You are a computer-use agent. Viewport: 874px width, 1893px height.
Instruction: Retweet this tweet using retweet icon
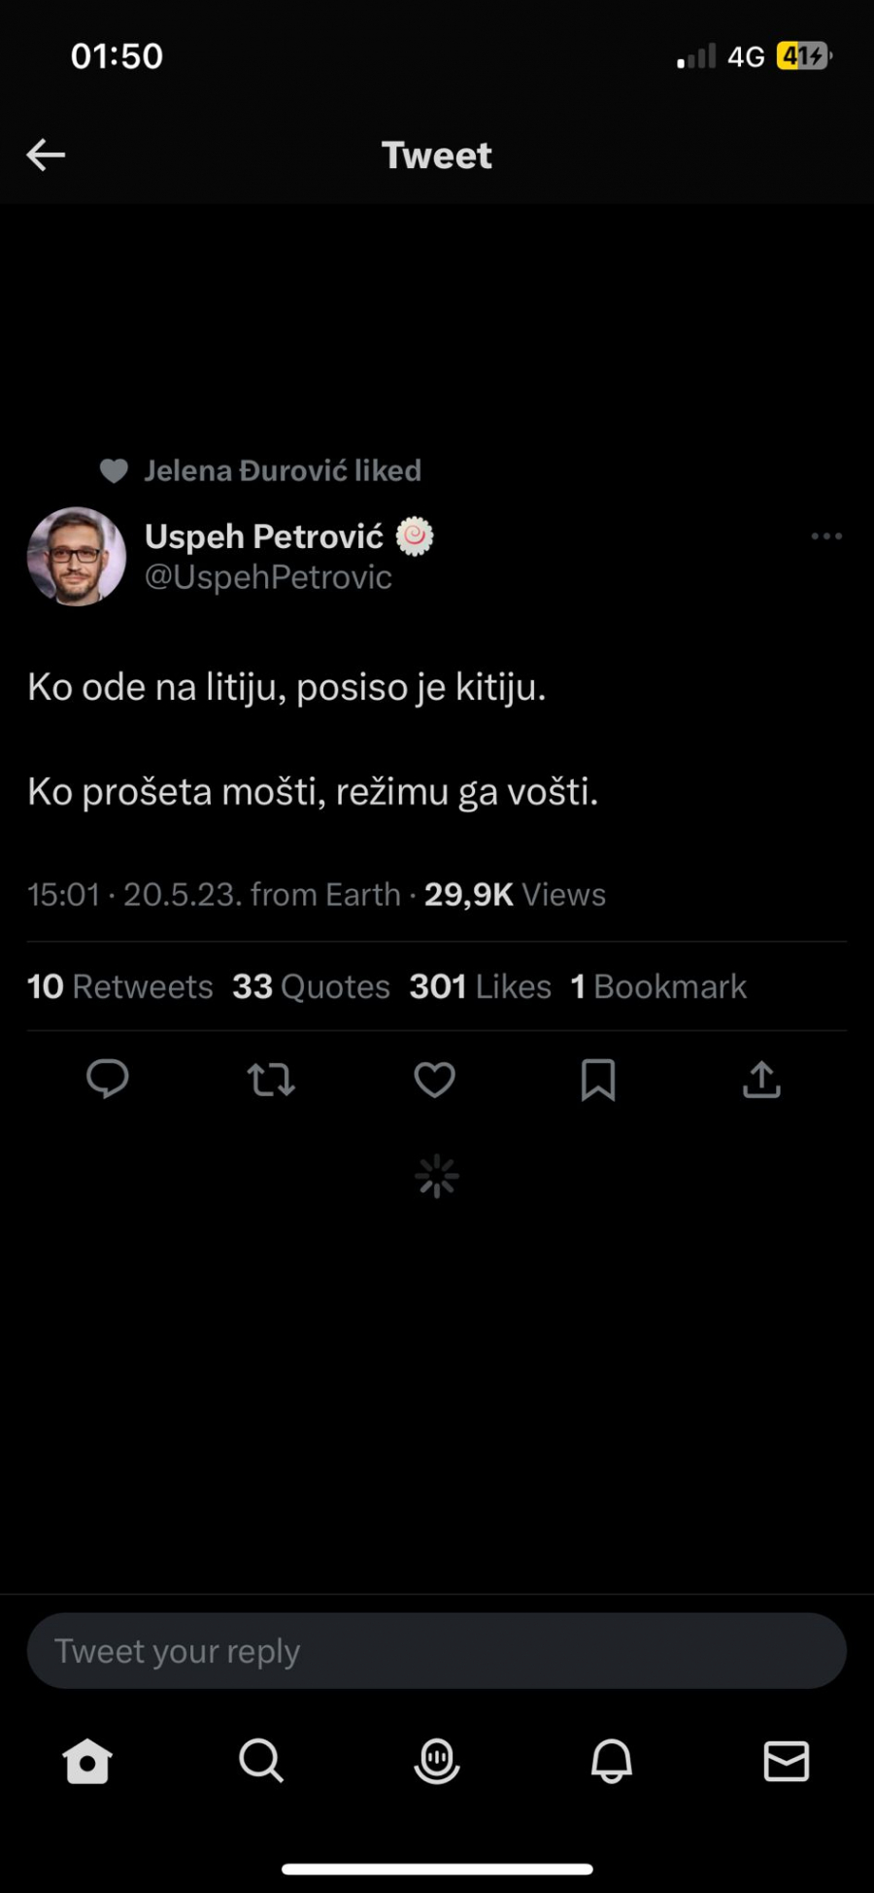(x=272, y=1079)
